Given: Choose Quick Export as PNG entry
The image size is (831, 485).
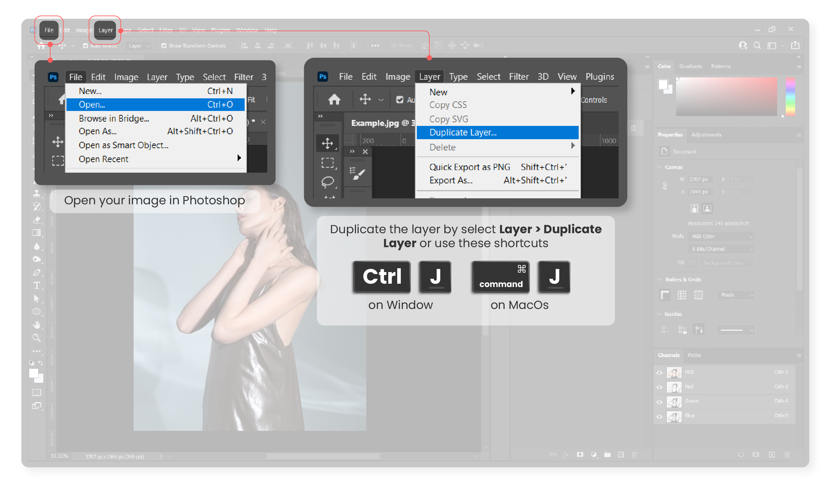Looking at the screenshot, I should [497, 167].
